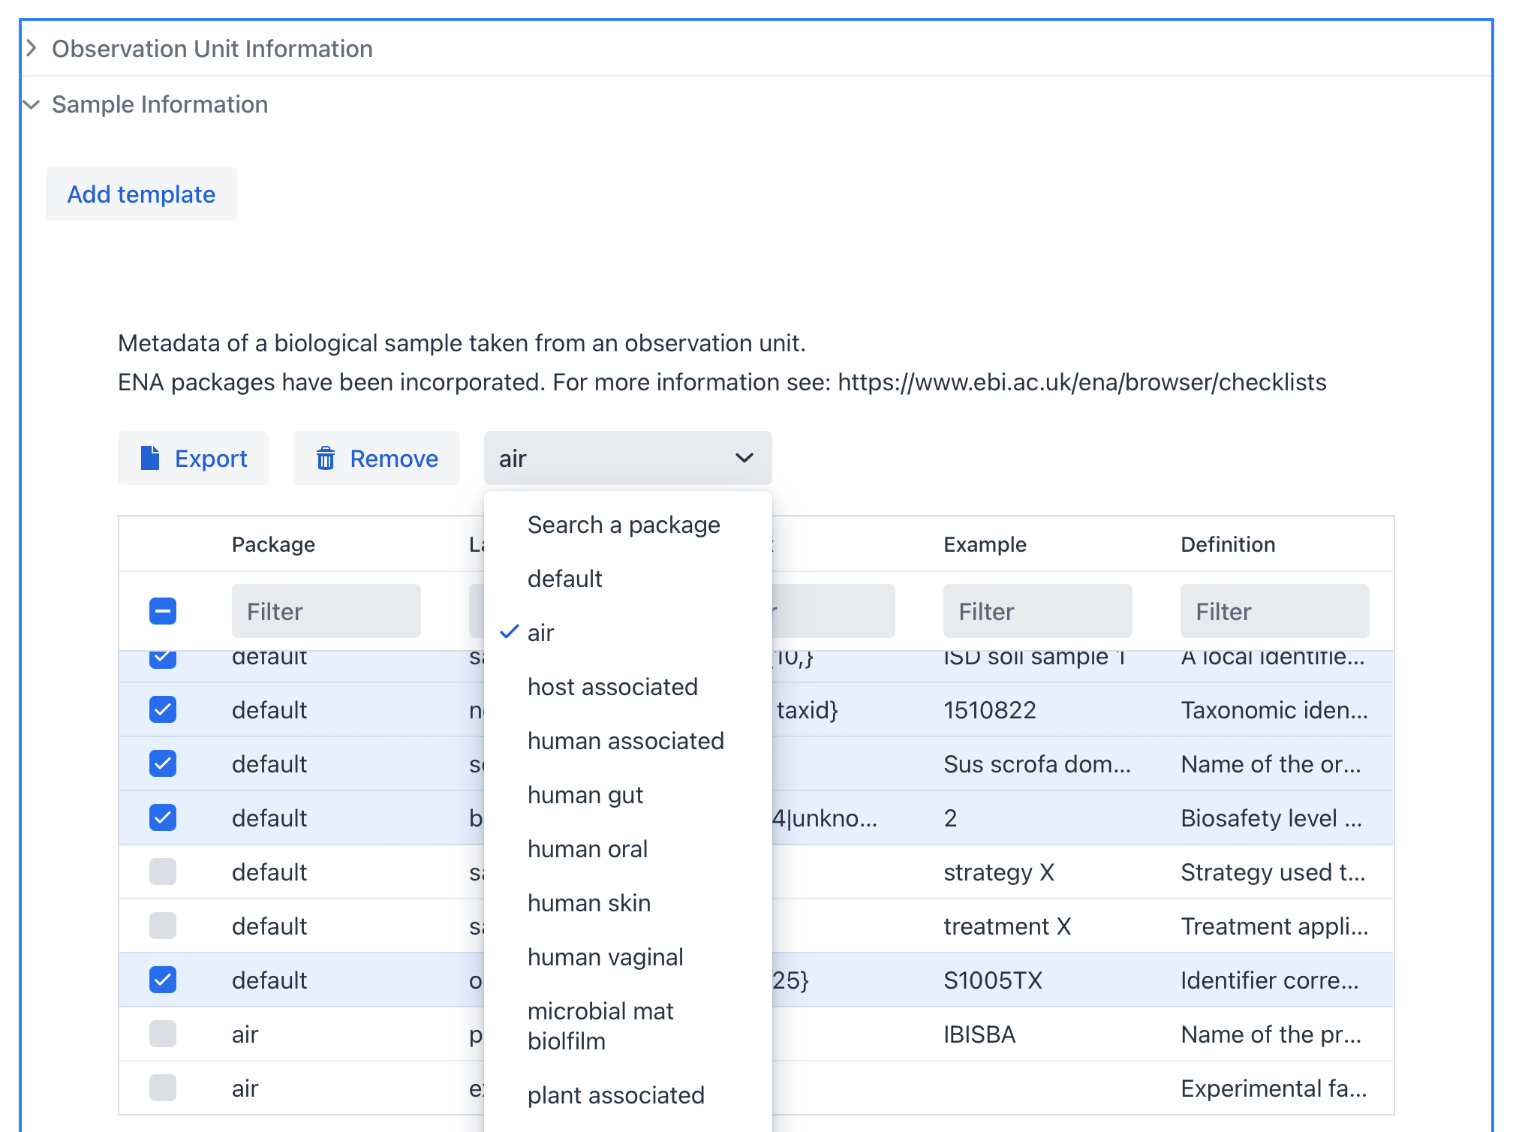Open the air package dropdown

(x=627, y=458)
